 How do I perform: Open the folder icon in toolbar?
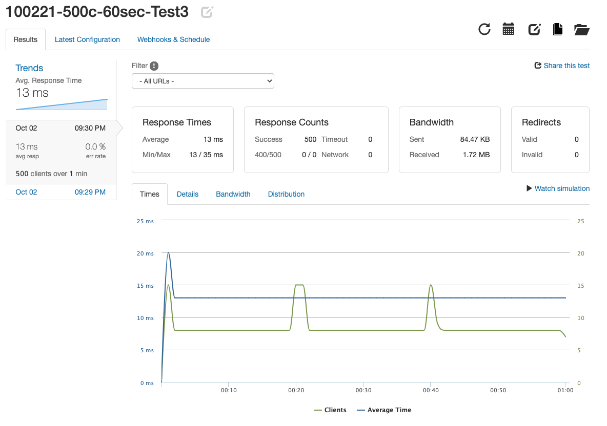tap(582, 29)
